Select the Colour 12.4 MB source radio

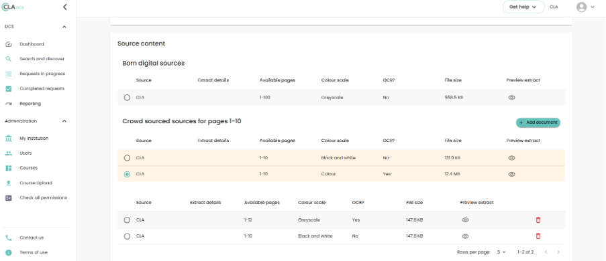pyautogui.click(x=127, y=174)
